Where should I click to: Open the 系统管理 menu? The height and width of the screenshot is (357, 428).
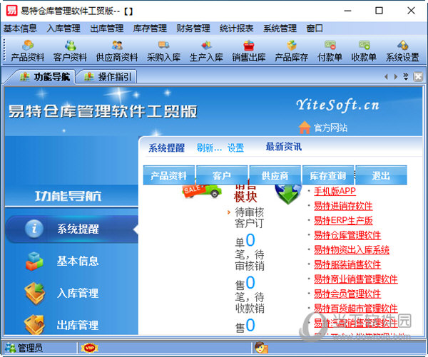coord(280,28)
